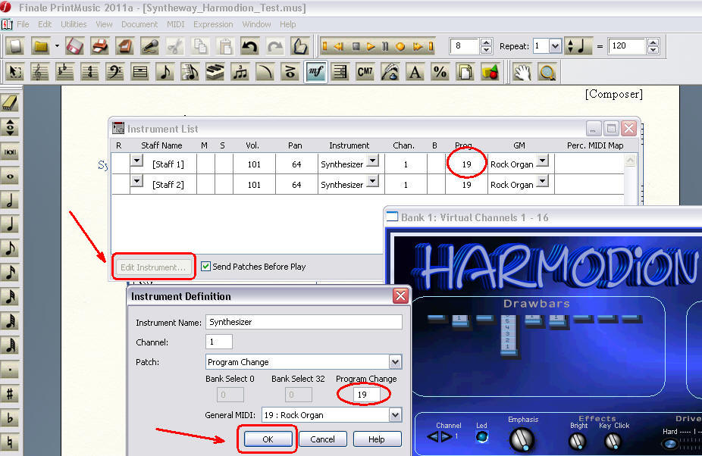Select the Staff tool with treble clef
Screen dimensions: 702x456
40,72
